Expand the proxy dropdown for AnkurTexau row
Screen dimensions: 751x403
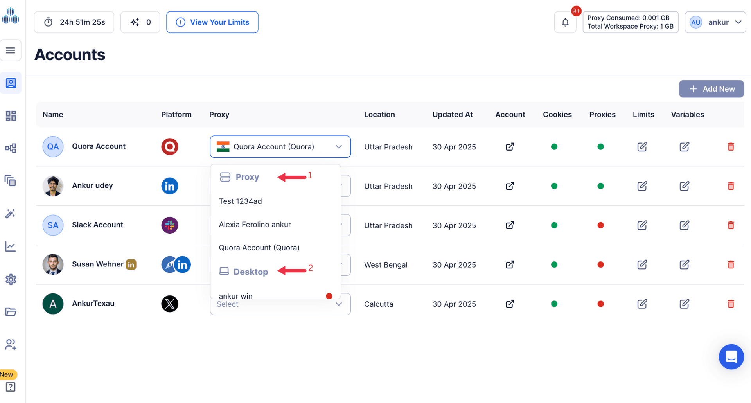(x=338, y=304)
